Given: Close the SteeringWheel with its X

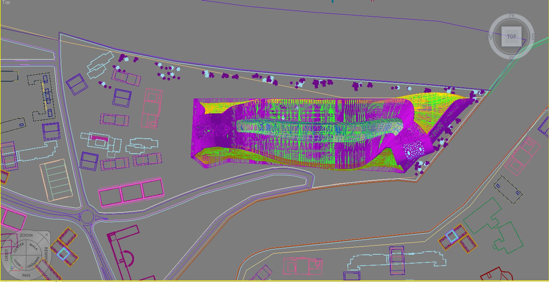Looking at the screenshot, I should pos(47,235).
